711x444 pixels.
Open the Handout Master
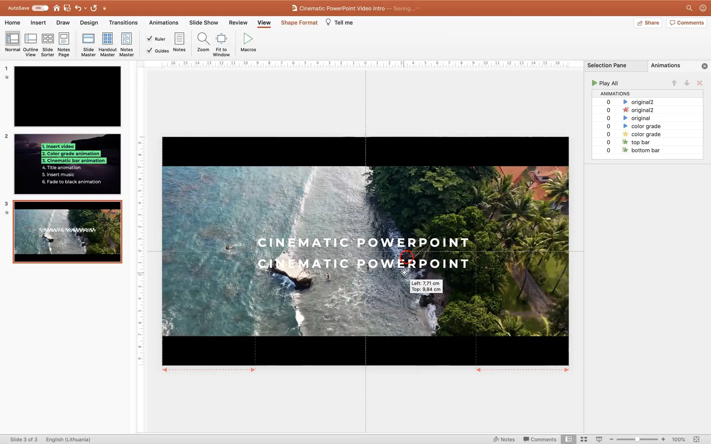pyautogui.click(x=107, y=43)
